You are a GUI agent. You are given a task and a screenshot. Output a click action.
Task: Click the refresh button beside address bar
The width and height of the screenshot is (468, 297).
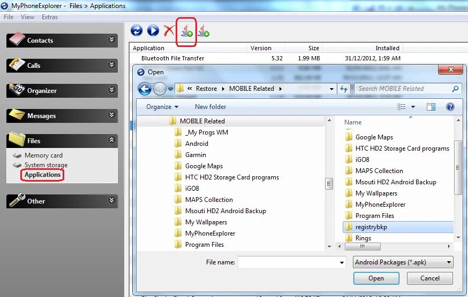pos(344,89)
